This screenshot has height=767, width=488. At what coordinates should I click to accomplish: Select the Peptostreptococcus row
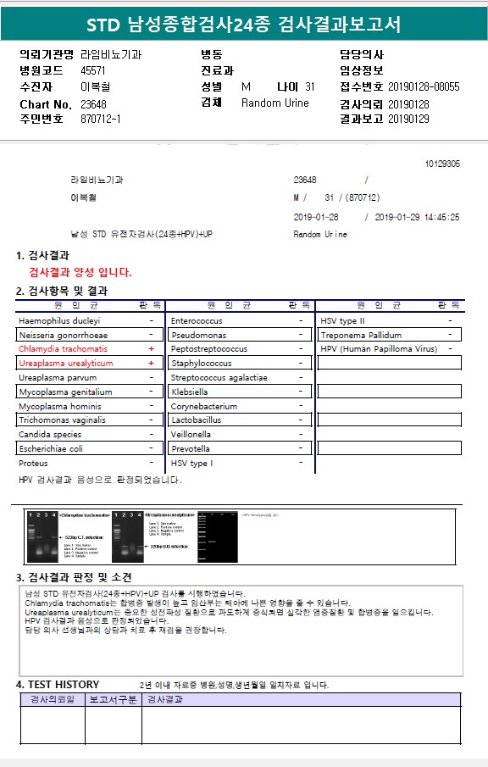240,349
